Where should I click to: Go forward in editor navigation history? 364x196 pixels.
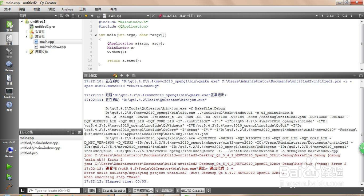click(x=92, y=16)
